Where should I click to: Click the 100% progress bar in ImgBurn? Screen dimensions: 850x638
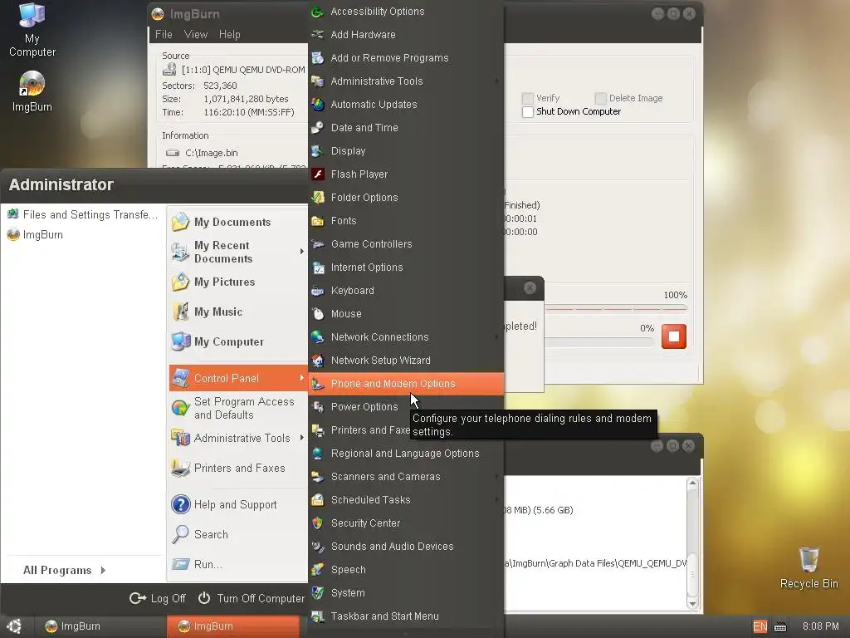point(616,308)
